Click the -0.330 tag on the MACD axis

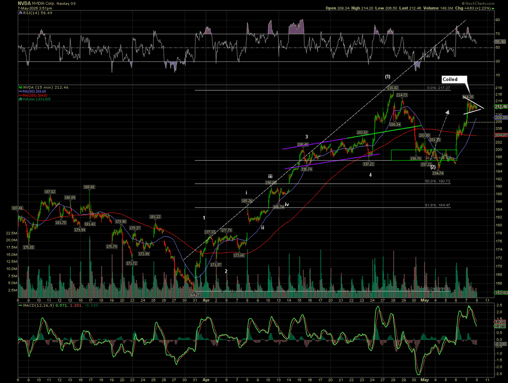pyautogui.click(x=500, y=344)
